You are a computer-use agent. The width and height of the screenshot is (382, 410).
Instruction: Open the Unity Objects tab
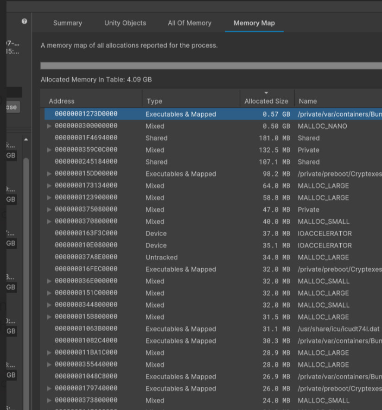coord(125,23)
